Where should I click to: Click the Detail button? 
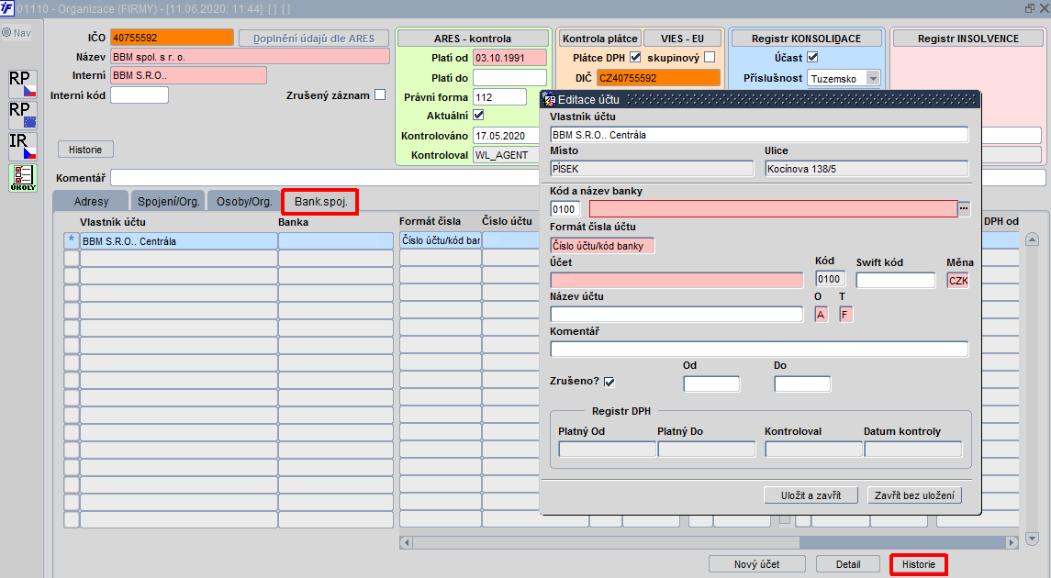point(848,564)
